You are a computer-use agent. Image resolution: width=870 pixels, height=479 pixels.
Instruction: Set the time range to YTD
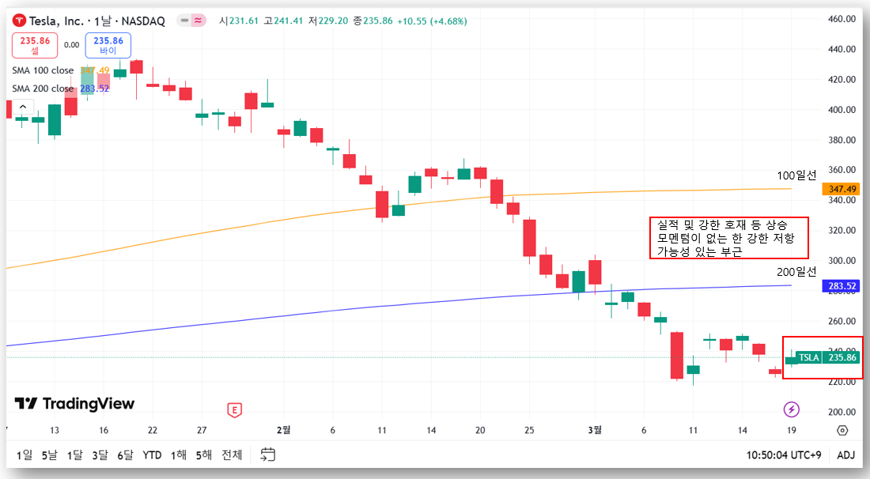(152, 455)
